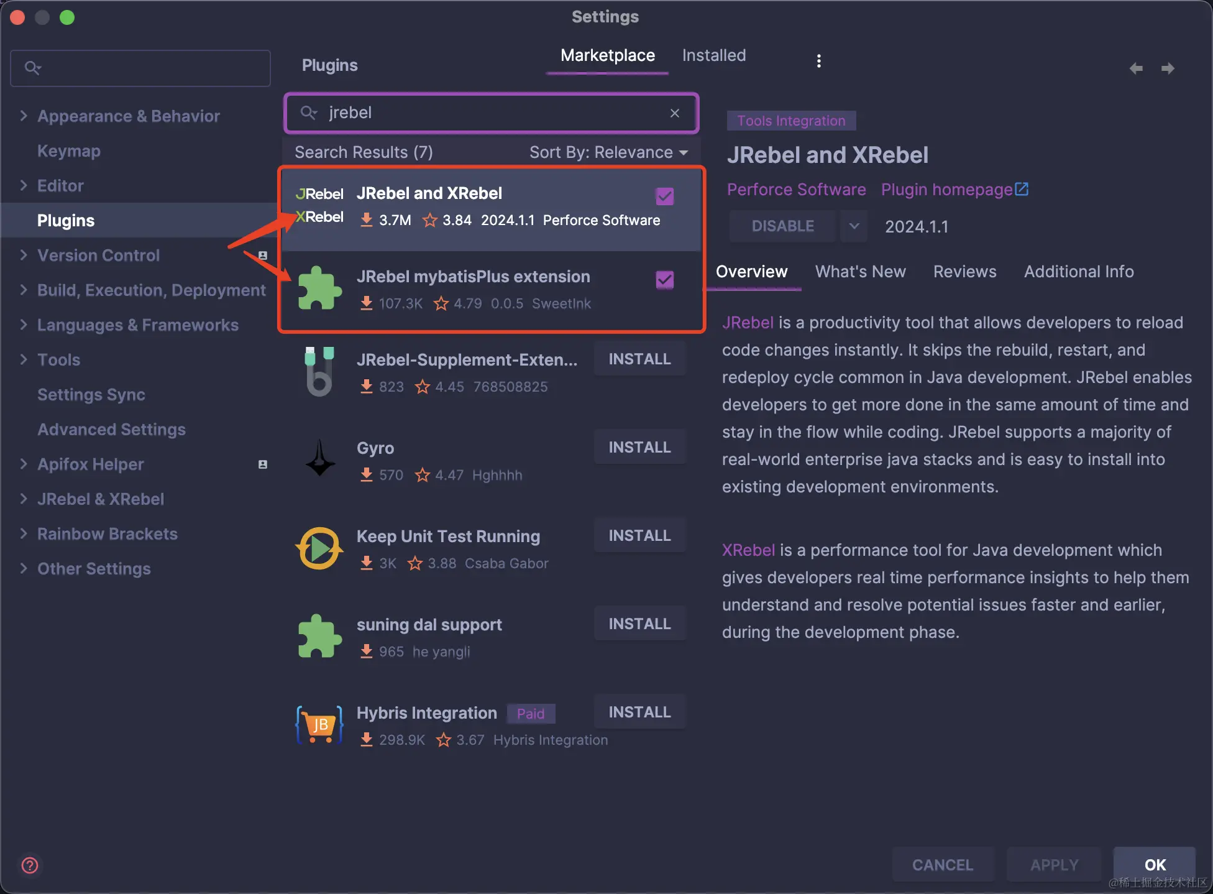
Task: Click the back navigation arrow icon
Action: (1135, 68)
